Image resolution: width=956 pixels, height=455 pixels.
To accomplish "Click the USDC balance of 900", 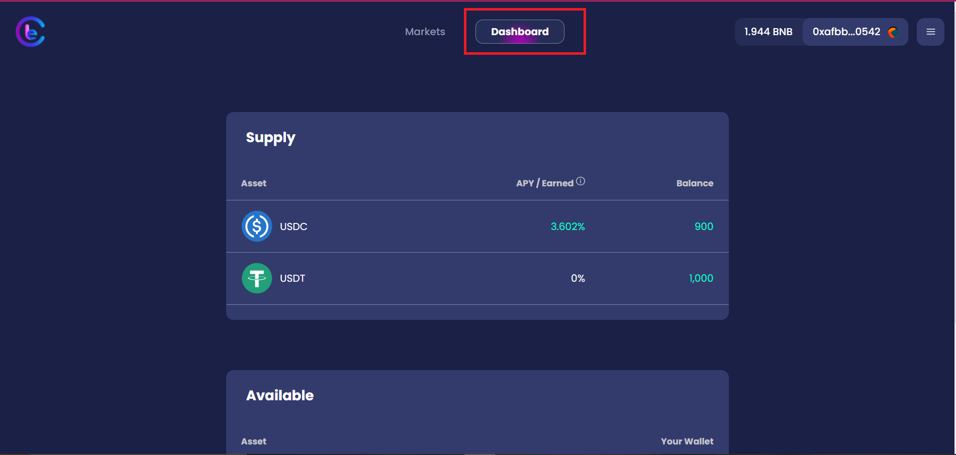I will click(704, 226).
